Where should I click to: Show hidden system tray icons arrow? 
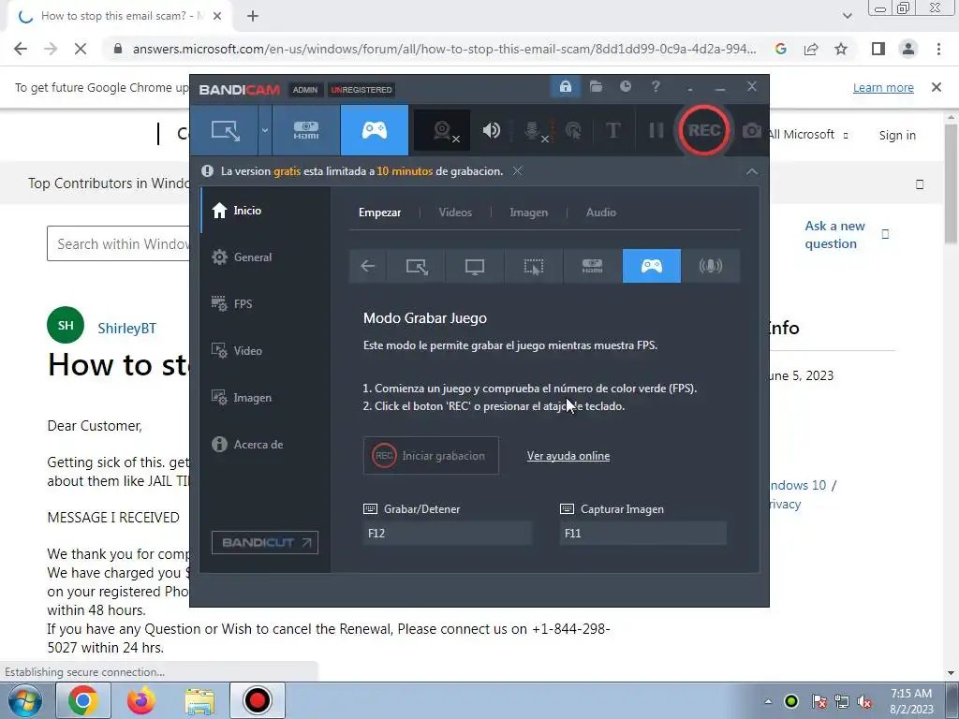pyautogui.click(x=768, y=701)
